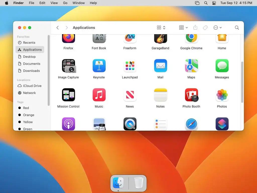The height and width of the screenshot is (193, 257).
Task: Select the Mail envelope icon
Action: click(160, 66)
